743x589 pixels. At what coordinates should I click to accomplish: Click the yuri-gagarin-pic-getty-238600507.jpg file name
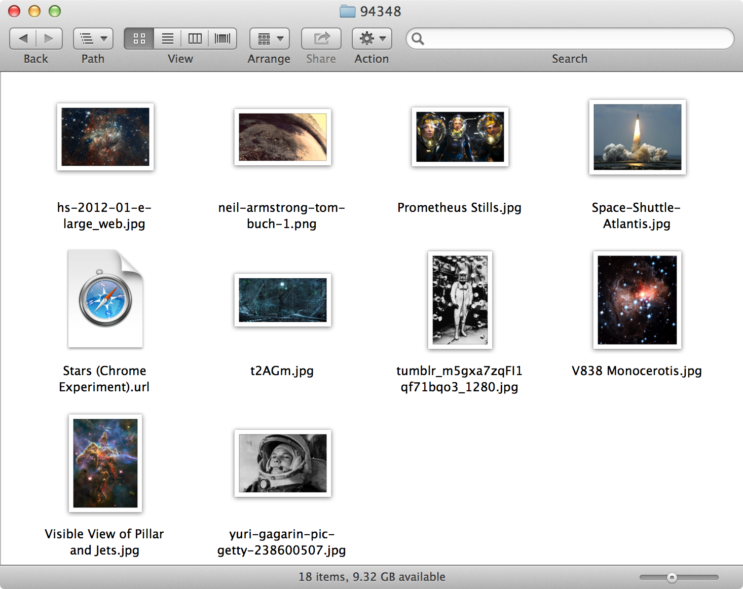click(x=282, y=542)
